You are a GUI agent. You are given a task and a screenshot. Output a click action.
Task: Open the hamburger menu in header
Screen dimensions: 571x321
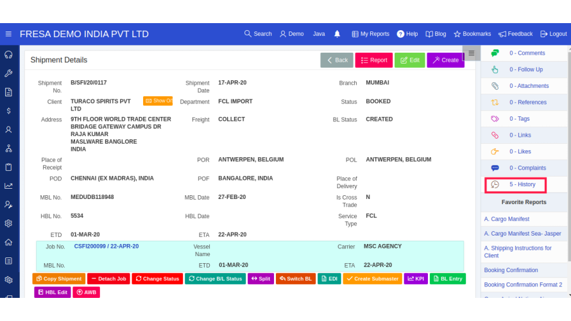tap(8, 34)
